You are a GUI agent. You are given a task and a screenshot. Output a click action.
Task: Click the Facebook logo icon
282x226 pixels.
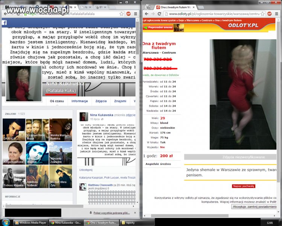5,23
